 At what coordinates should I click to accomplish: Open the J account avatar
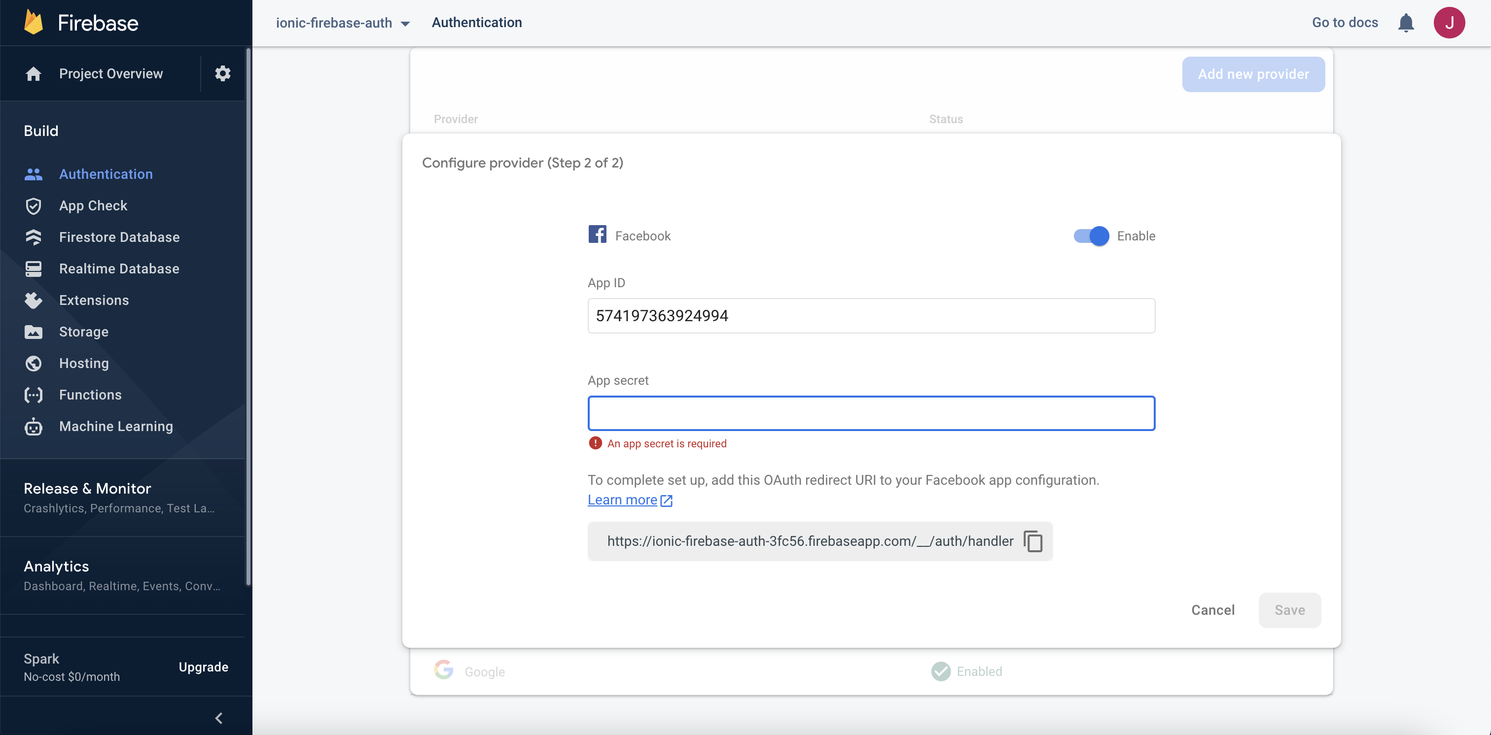(1449, 23)
